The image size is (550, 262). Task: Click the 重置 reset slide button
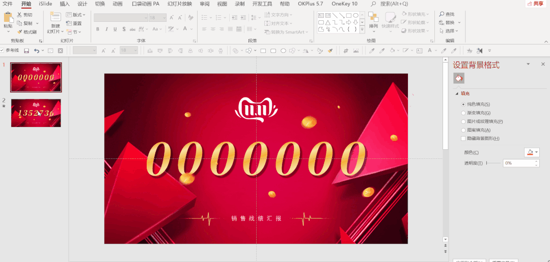point(74,23)
